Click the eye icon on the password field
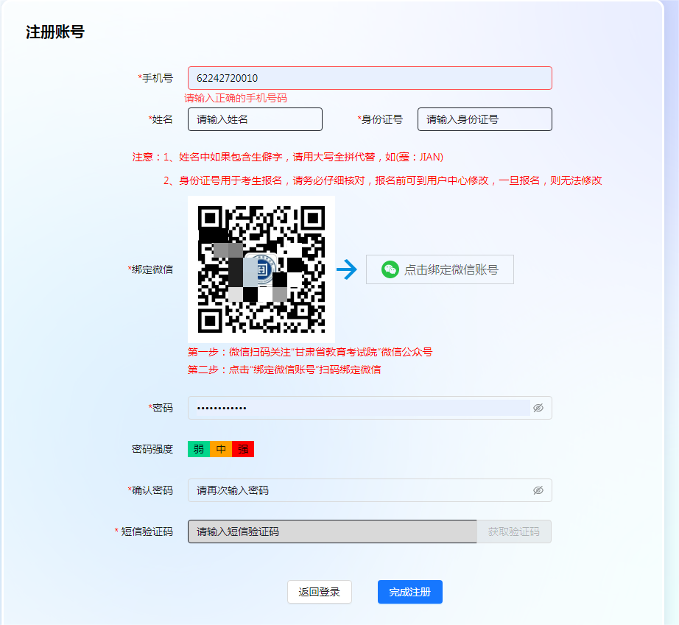The image size is (679, 625). tap(538, 407)
